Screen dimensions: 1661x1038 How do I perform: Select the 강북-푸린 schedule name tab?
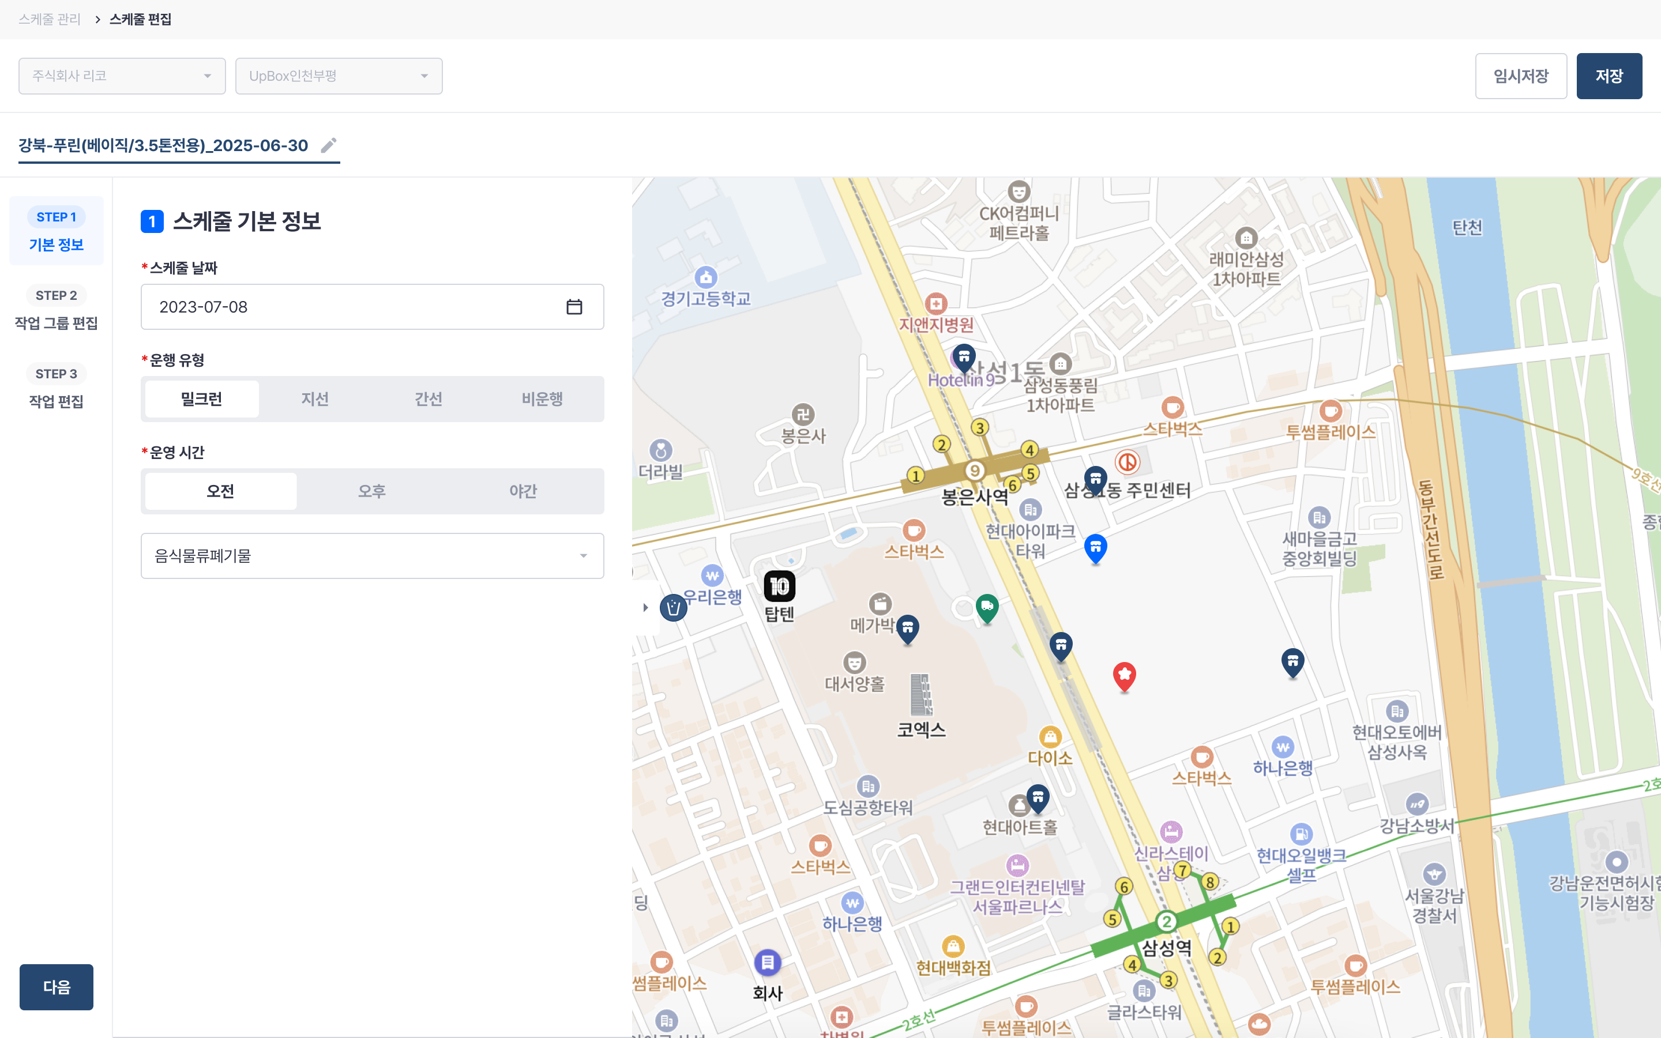163,145
